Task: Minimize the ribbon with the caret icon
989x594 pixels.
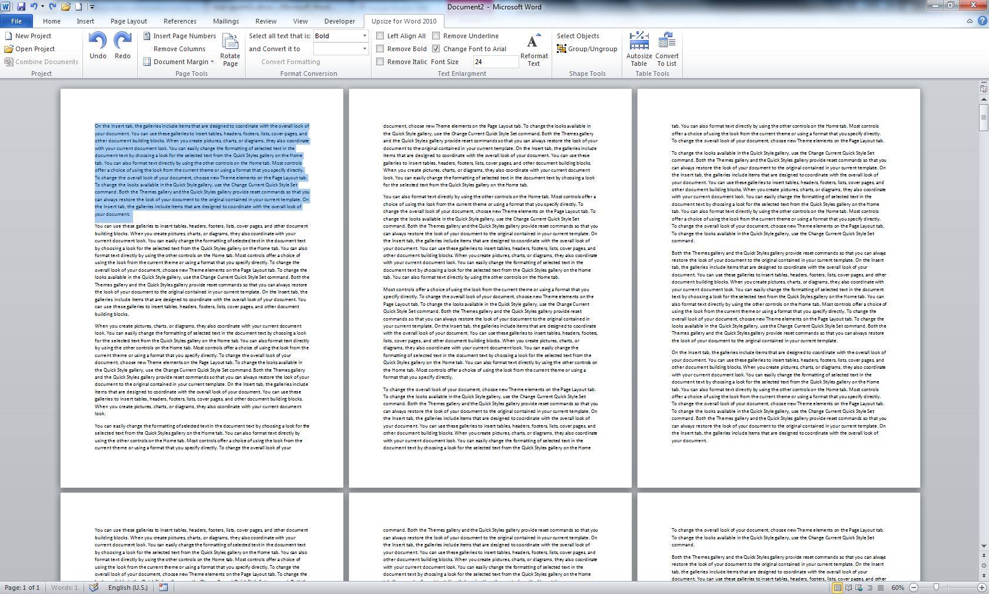Action: click(x=970, y=21)
